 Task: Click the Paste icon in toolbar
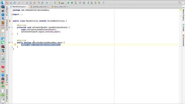point(34,3)
